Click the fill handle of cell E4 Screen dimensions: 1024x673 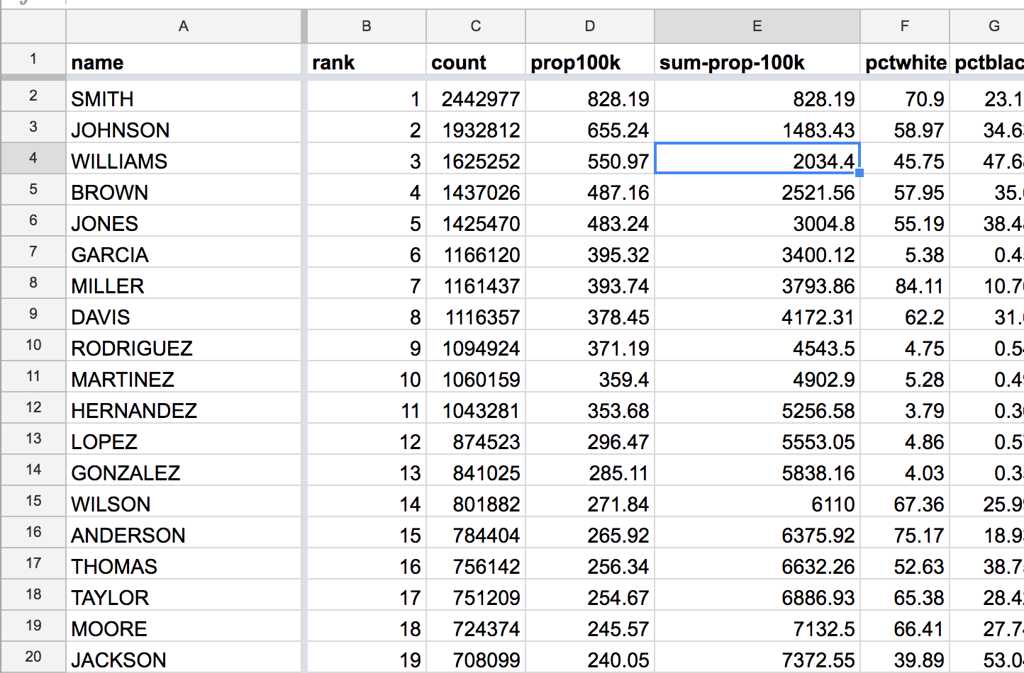859,173
